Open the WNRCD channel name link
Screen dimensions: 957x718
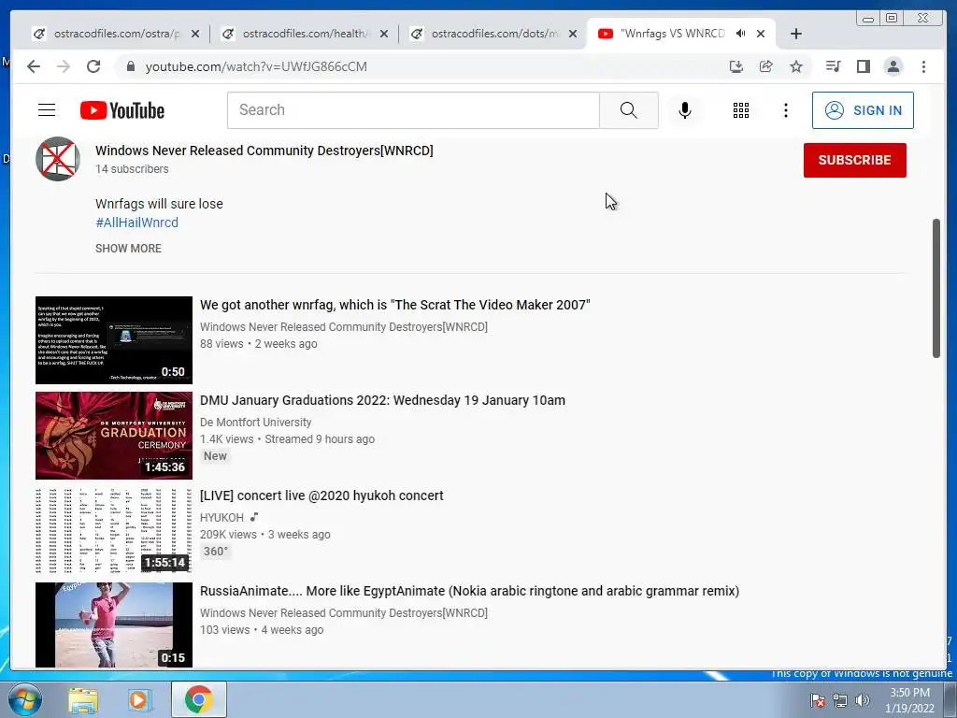click(264, 151)
